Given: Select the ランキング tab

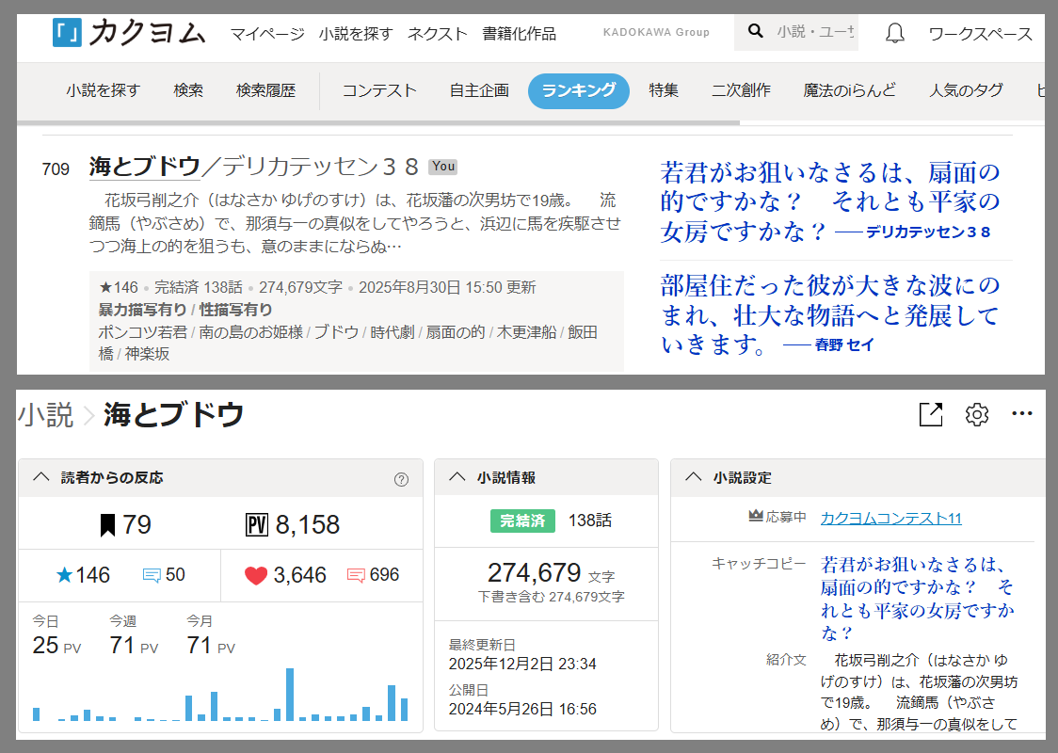Looking at the screenshot, I should point(578,90).
